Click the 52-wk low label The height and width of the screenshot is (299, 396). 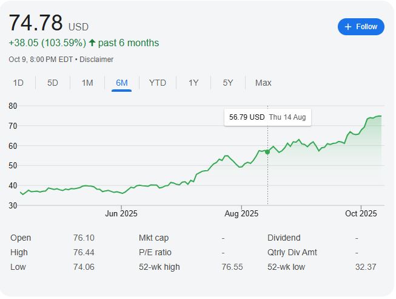coord(286,267)
